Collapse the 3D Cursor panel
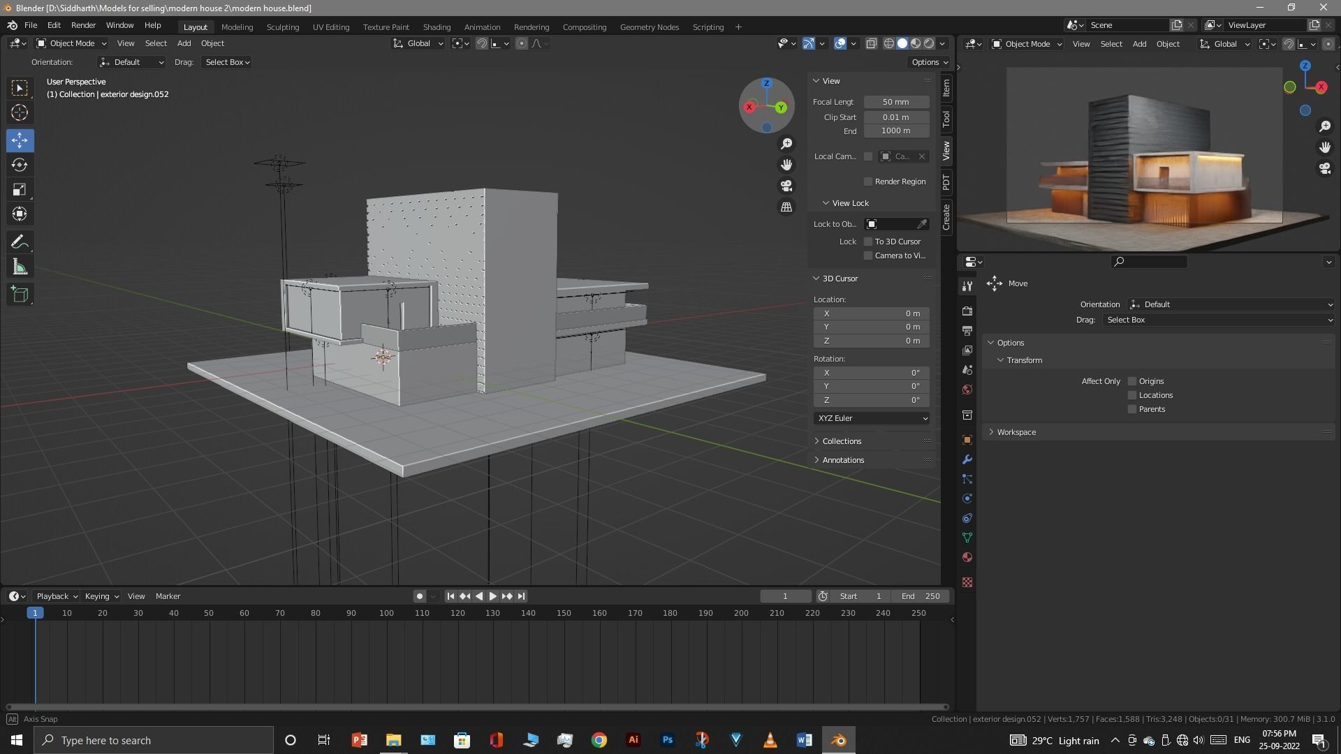 coord(840,279)
